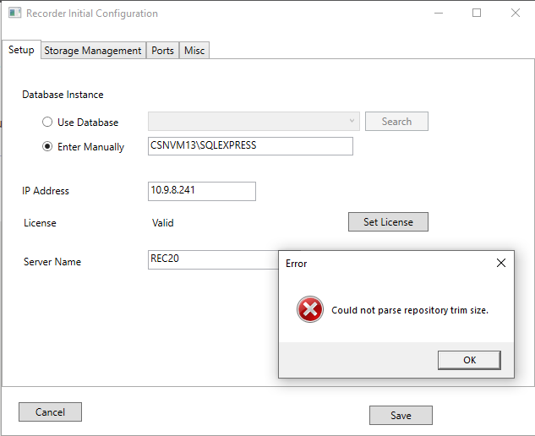
Task: Click the Cancel button
Action: pos(50,411)
